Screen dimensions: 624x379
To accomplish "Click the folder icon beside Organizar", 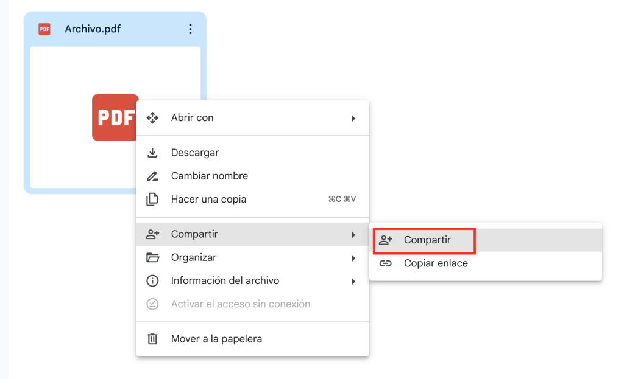I will [153, 258].
